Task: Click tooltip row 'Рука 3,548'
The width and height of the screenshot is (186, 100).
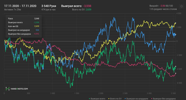Action: click(23, 19)
